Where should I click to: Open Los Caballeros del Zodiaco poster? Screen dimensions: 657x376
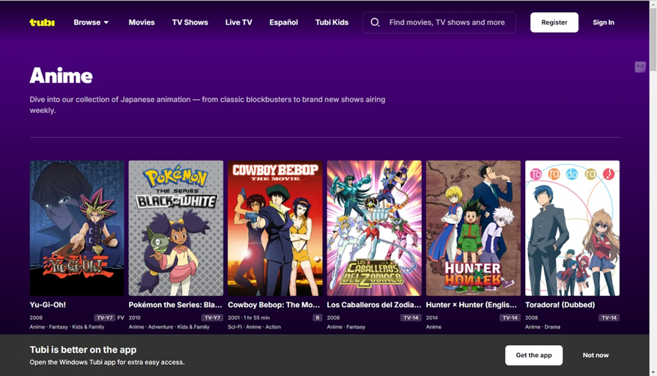(x=374, y=228)
